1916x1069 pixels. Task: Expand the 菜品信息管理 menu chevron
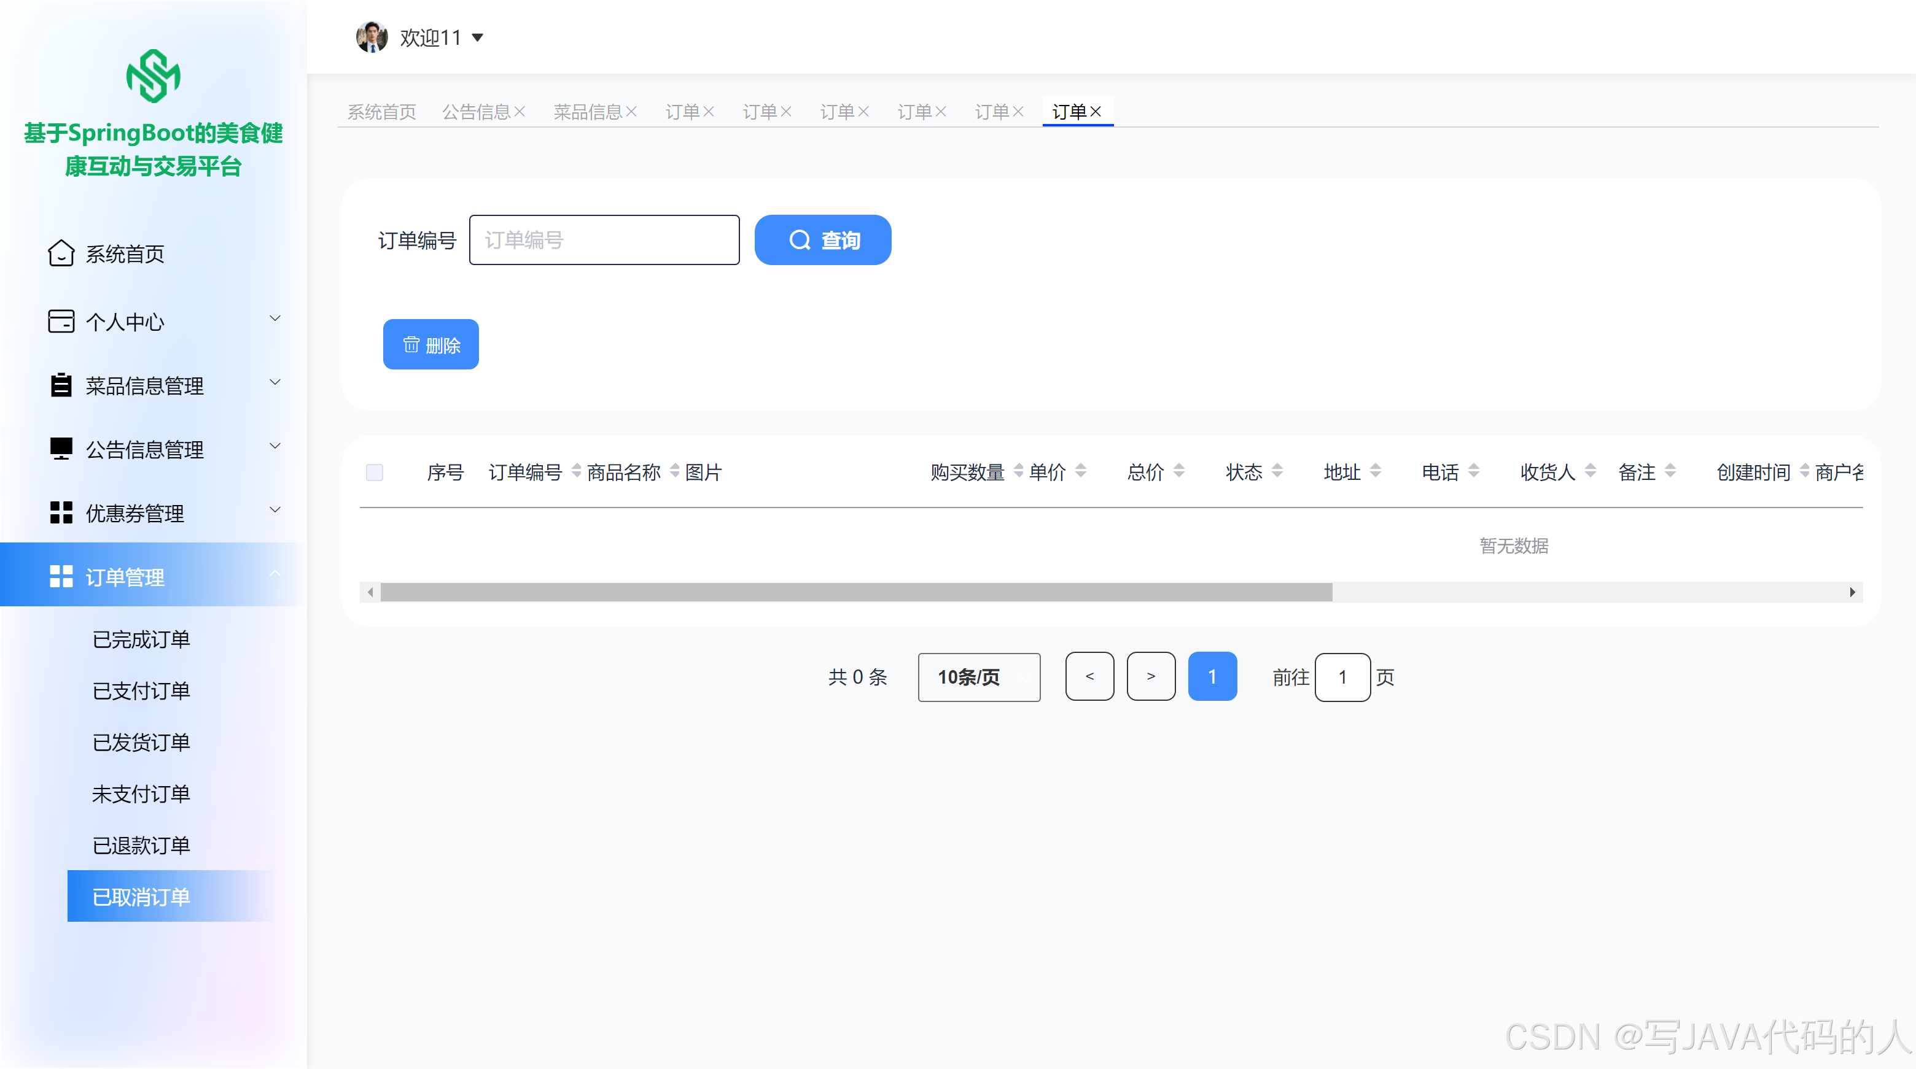click(275, 382)
